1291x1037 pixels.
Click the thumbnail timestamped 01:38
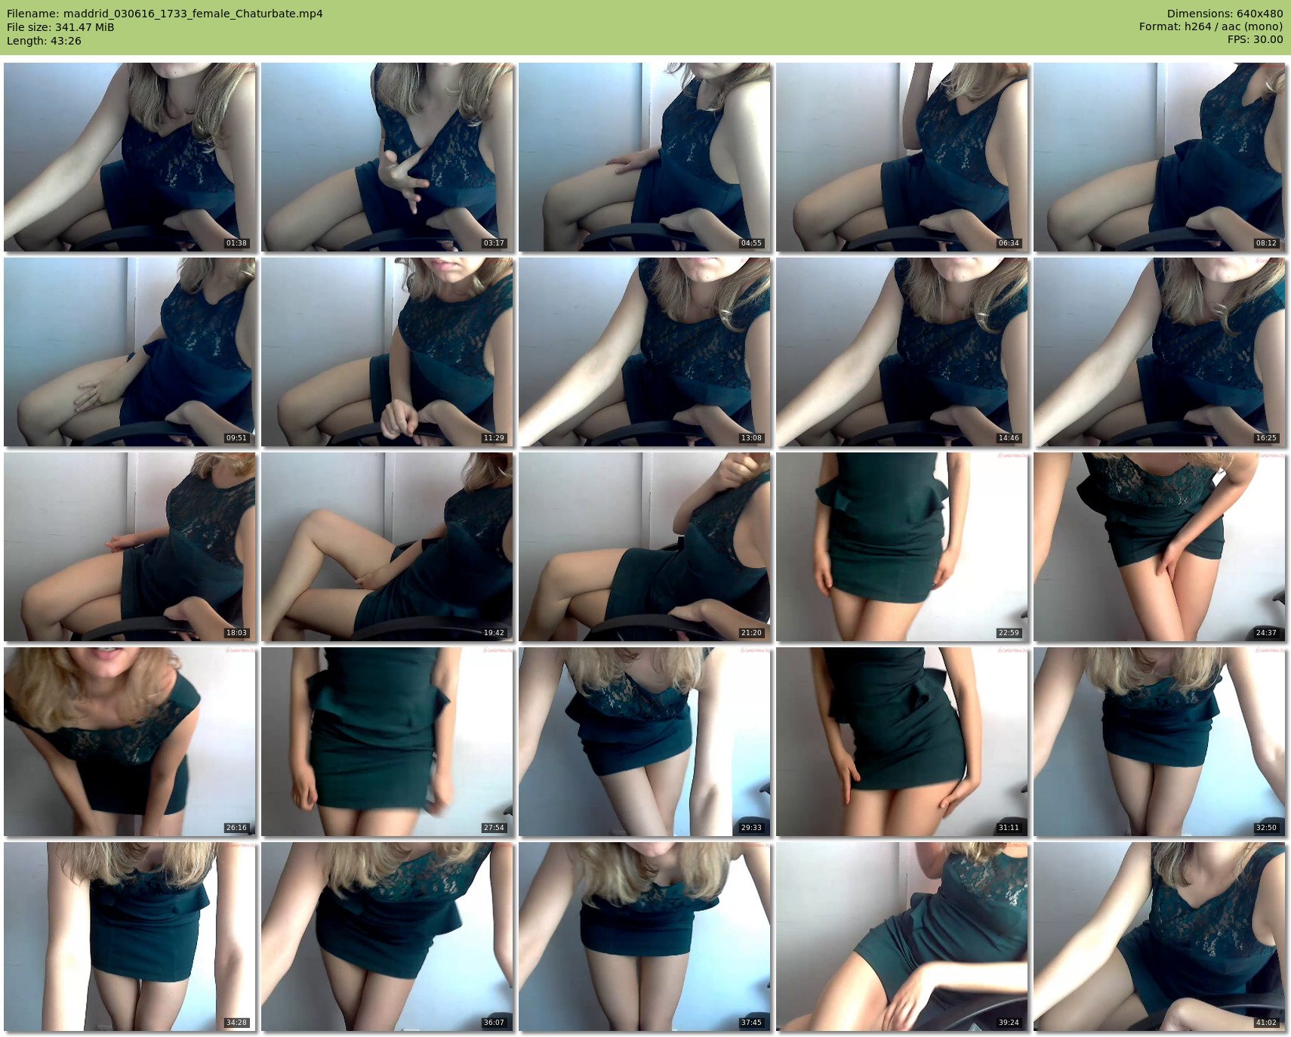(x=130, y=157)
